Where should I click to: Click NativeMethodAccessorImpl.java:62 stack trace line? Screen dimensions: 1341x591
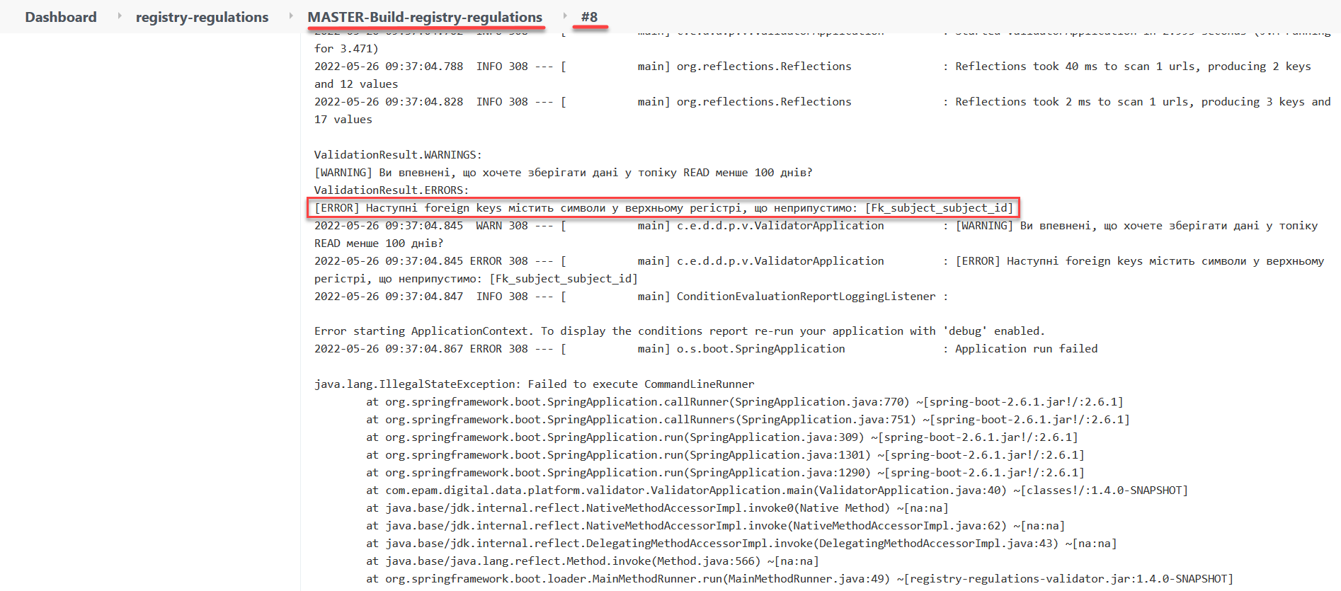tap(715, 526)
